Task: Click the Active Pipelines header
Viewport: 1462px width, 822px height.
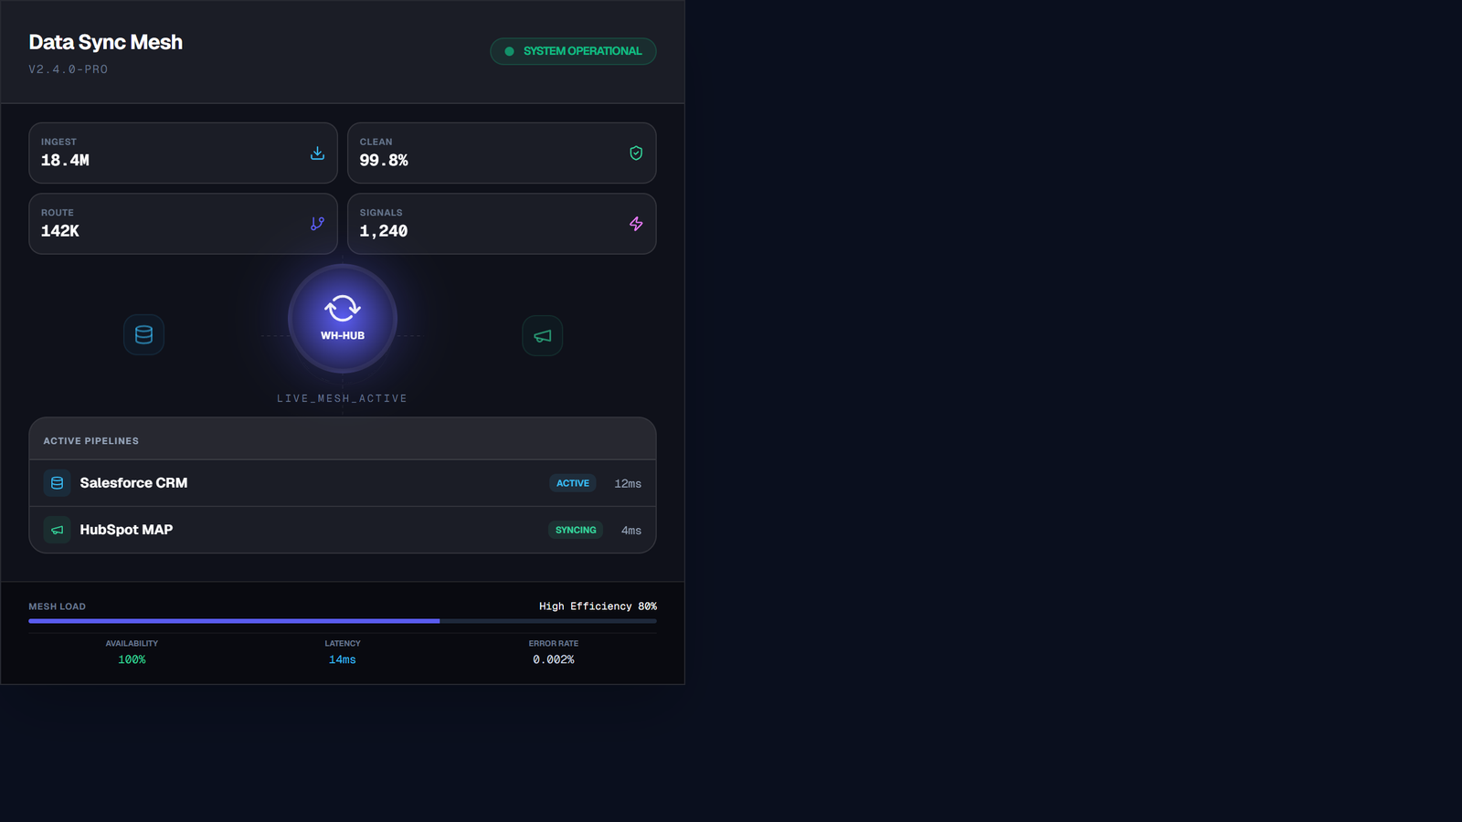Action: pos(91,441)
